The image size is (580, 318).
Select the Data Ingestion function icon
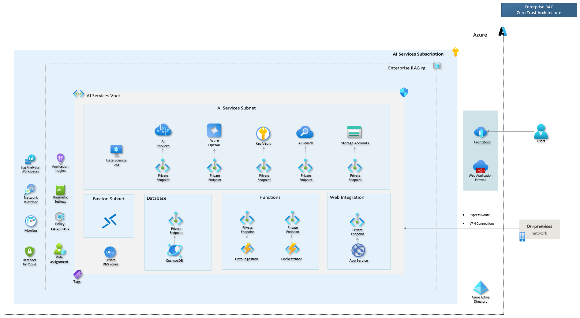coord(247,249)
